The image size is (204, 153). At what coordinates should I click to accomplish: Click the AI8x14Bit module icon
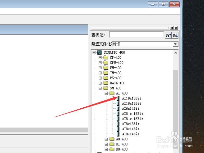[x=118, y=129]
